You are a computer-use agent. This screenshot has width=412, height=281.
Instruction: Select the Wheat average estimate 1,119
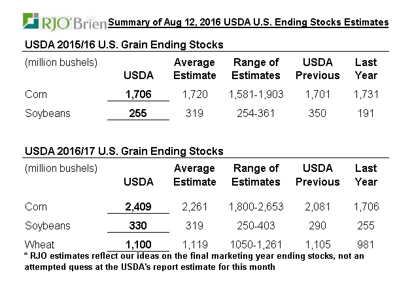coord(194,244)
